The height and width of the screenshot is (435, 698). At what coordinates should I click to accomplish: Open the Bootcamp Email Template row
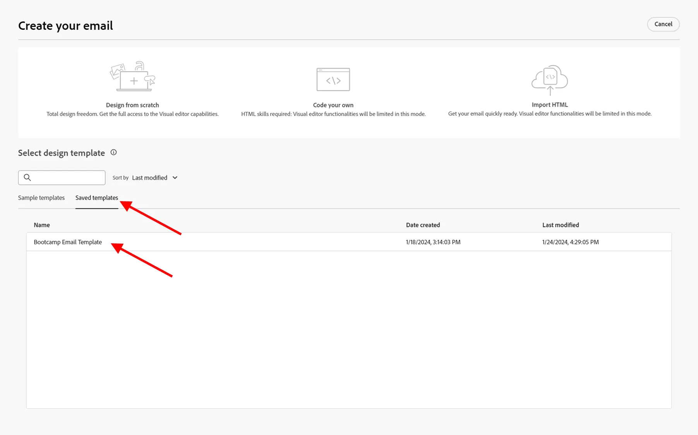[349, 242]
